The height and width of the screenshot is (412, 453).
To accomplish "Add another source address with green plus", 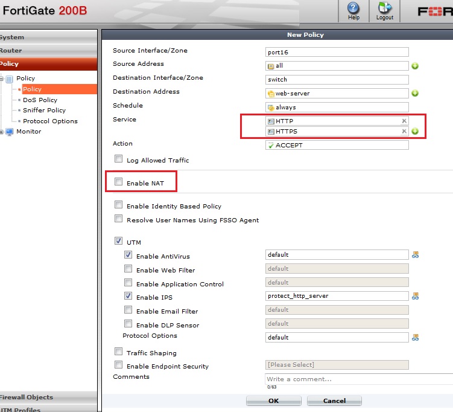I will [415, 66].
